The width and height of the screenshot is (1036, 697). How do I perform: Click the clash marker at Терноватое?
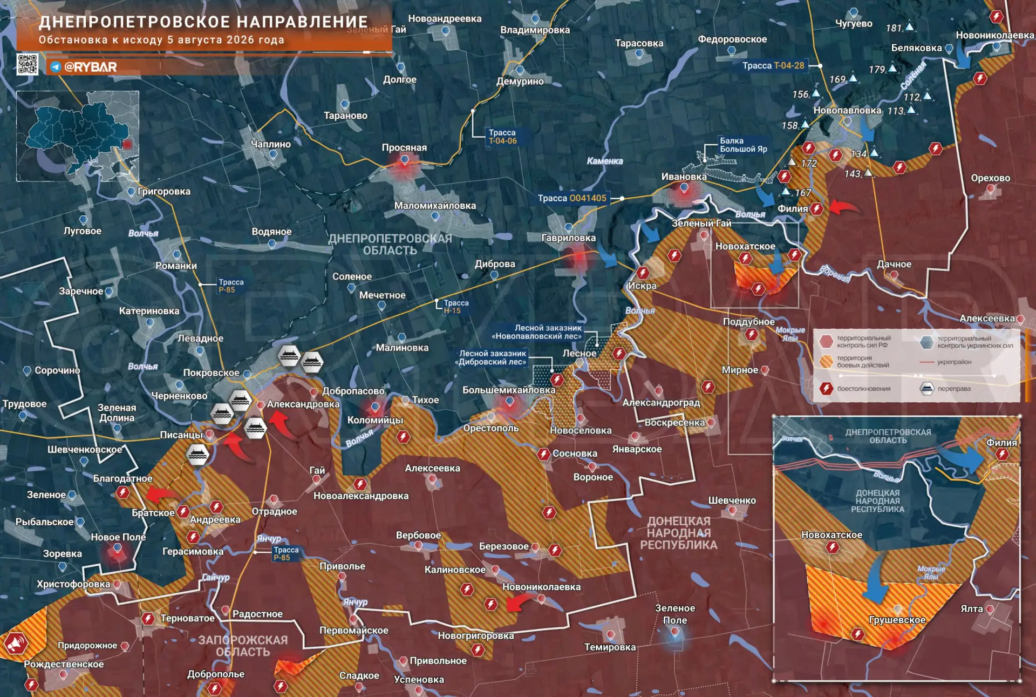[148, 619]
